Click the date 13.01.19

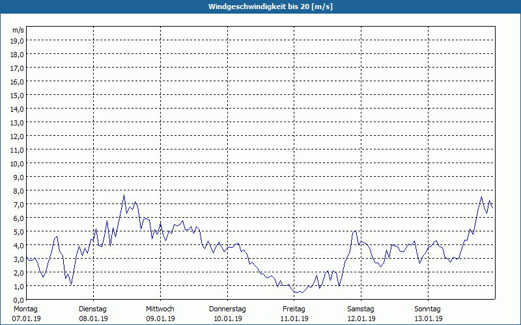429,318
